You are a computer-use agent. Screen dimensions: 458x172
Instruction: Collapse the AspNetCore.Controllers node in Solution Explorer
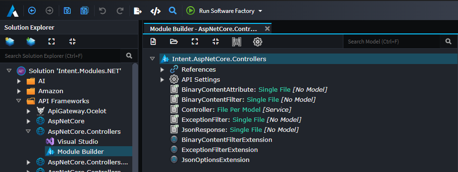coord(28,131)
